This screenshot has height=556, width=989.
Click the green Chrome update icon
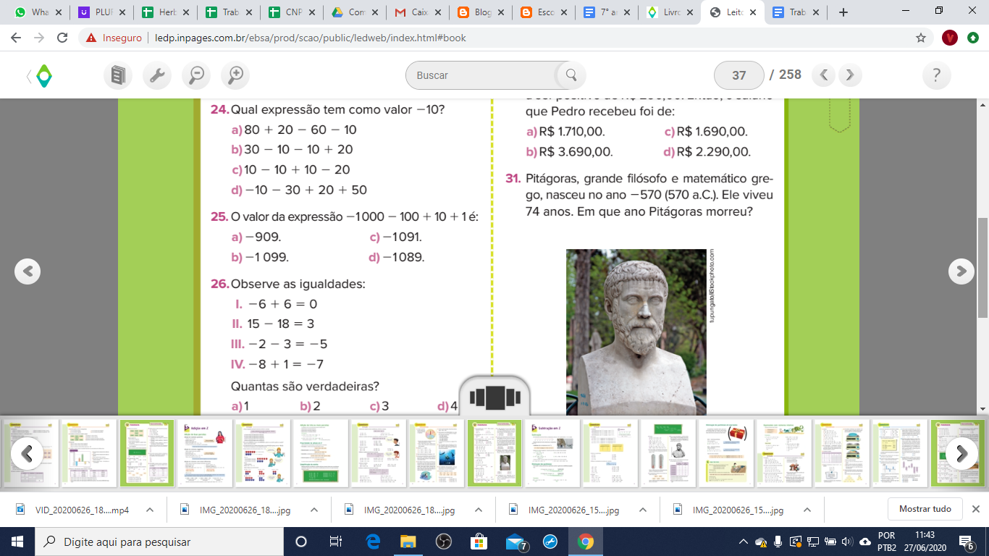click(974, 38)
